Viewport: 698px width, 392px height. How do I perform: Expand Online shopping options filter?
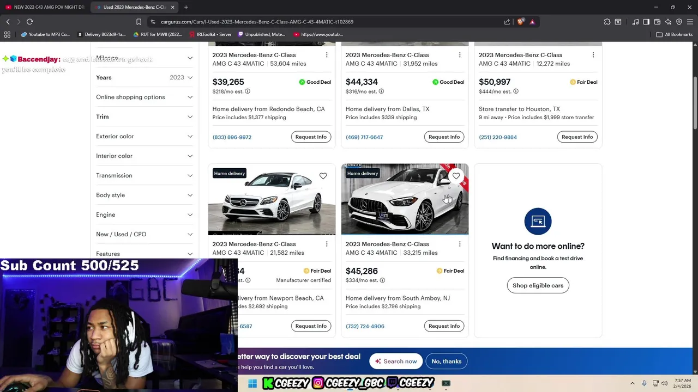[145, 97]
